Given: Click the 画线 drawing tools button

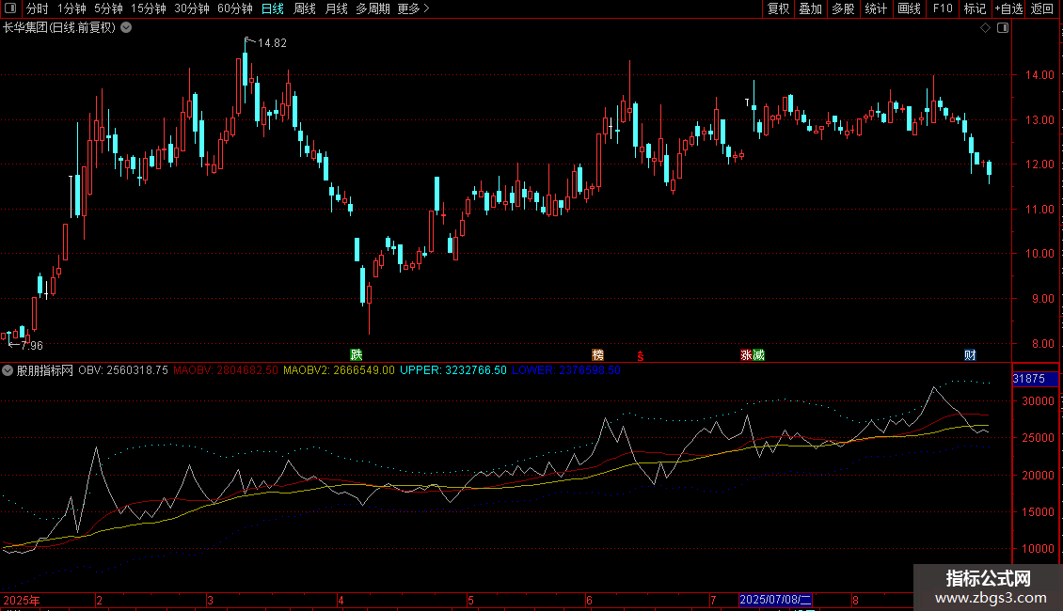Looking at the screenshot, I should pyautogui.click(x=909, y=8).
